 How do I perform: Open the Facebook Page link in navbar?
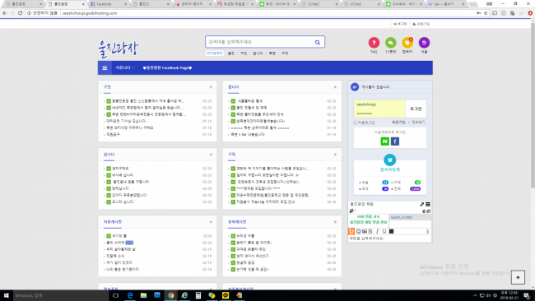[167, 67]
